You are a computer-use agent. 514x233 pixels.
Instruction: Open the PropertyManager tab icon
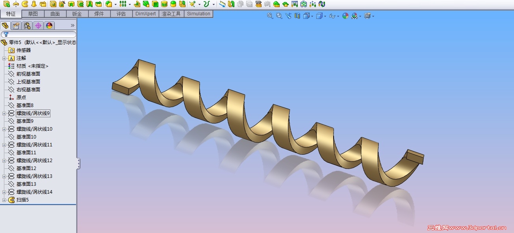pos(16,26)
